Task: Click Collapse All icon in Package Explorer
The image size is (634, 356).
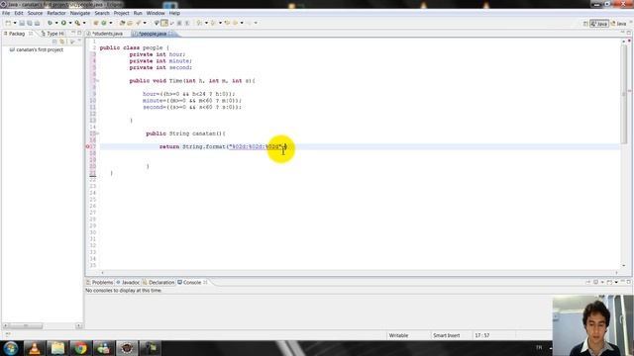Action: [54, 42]
